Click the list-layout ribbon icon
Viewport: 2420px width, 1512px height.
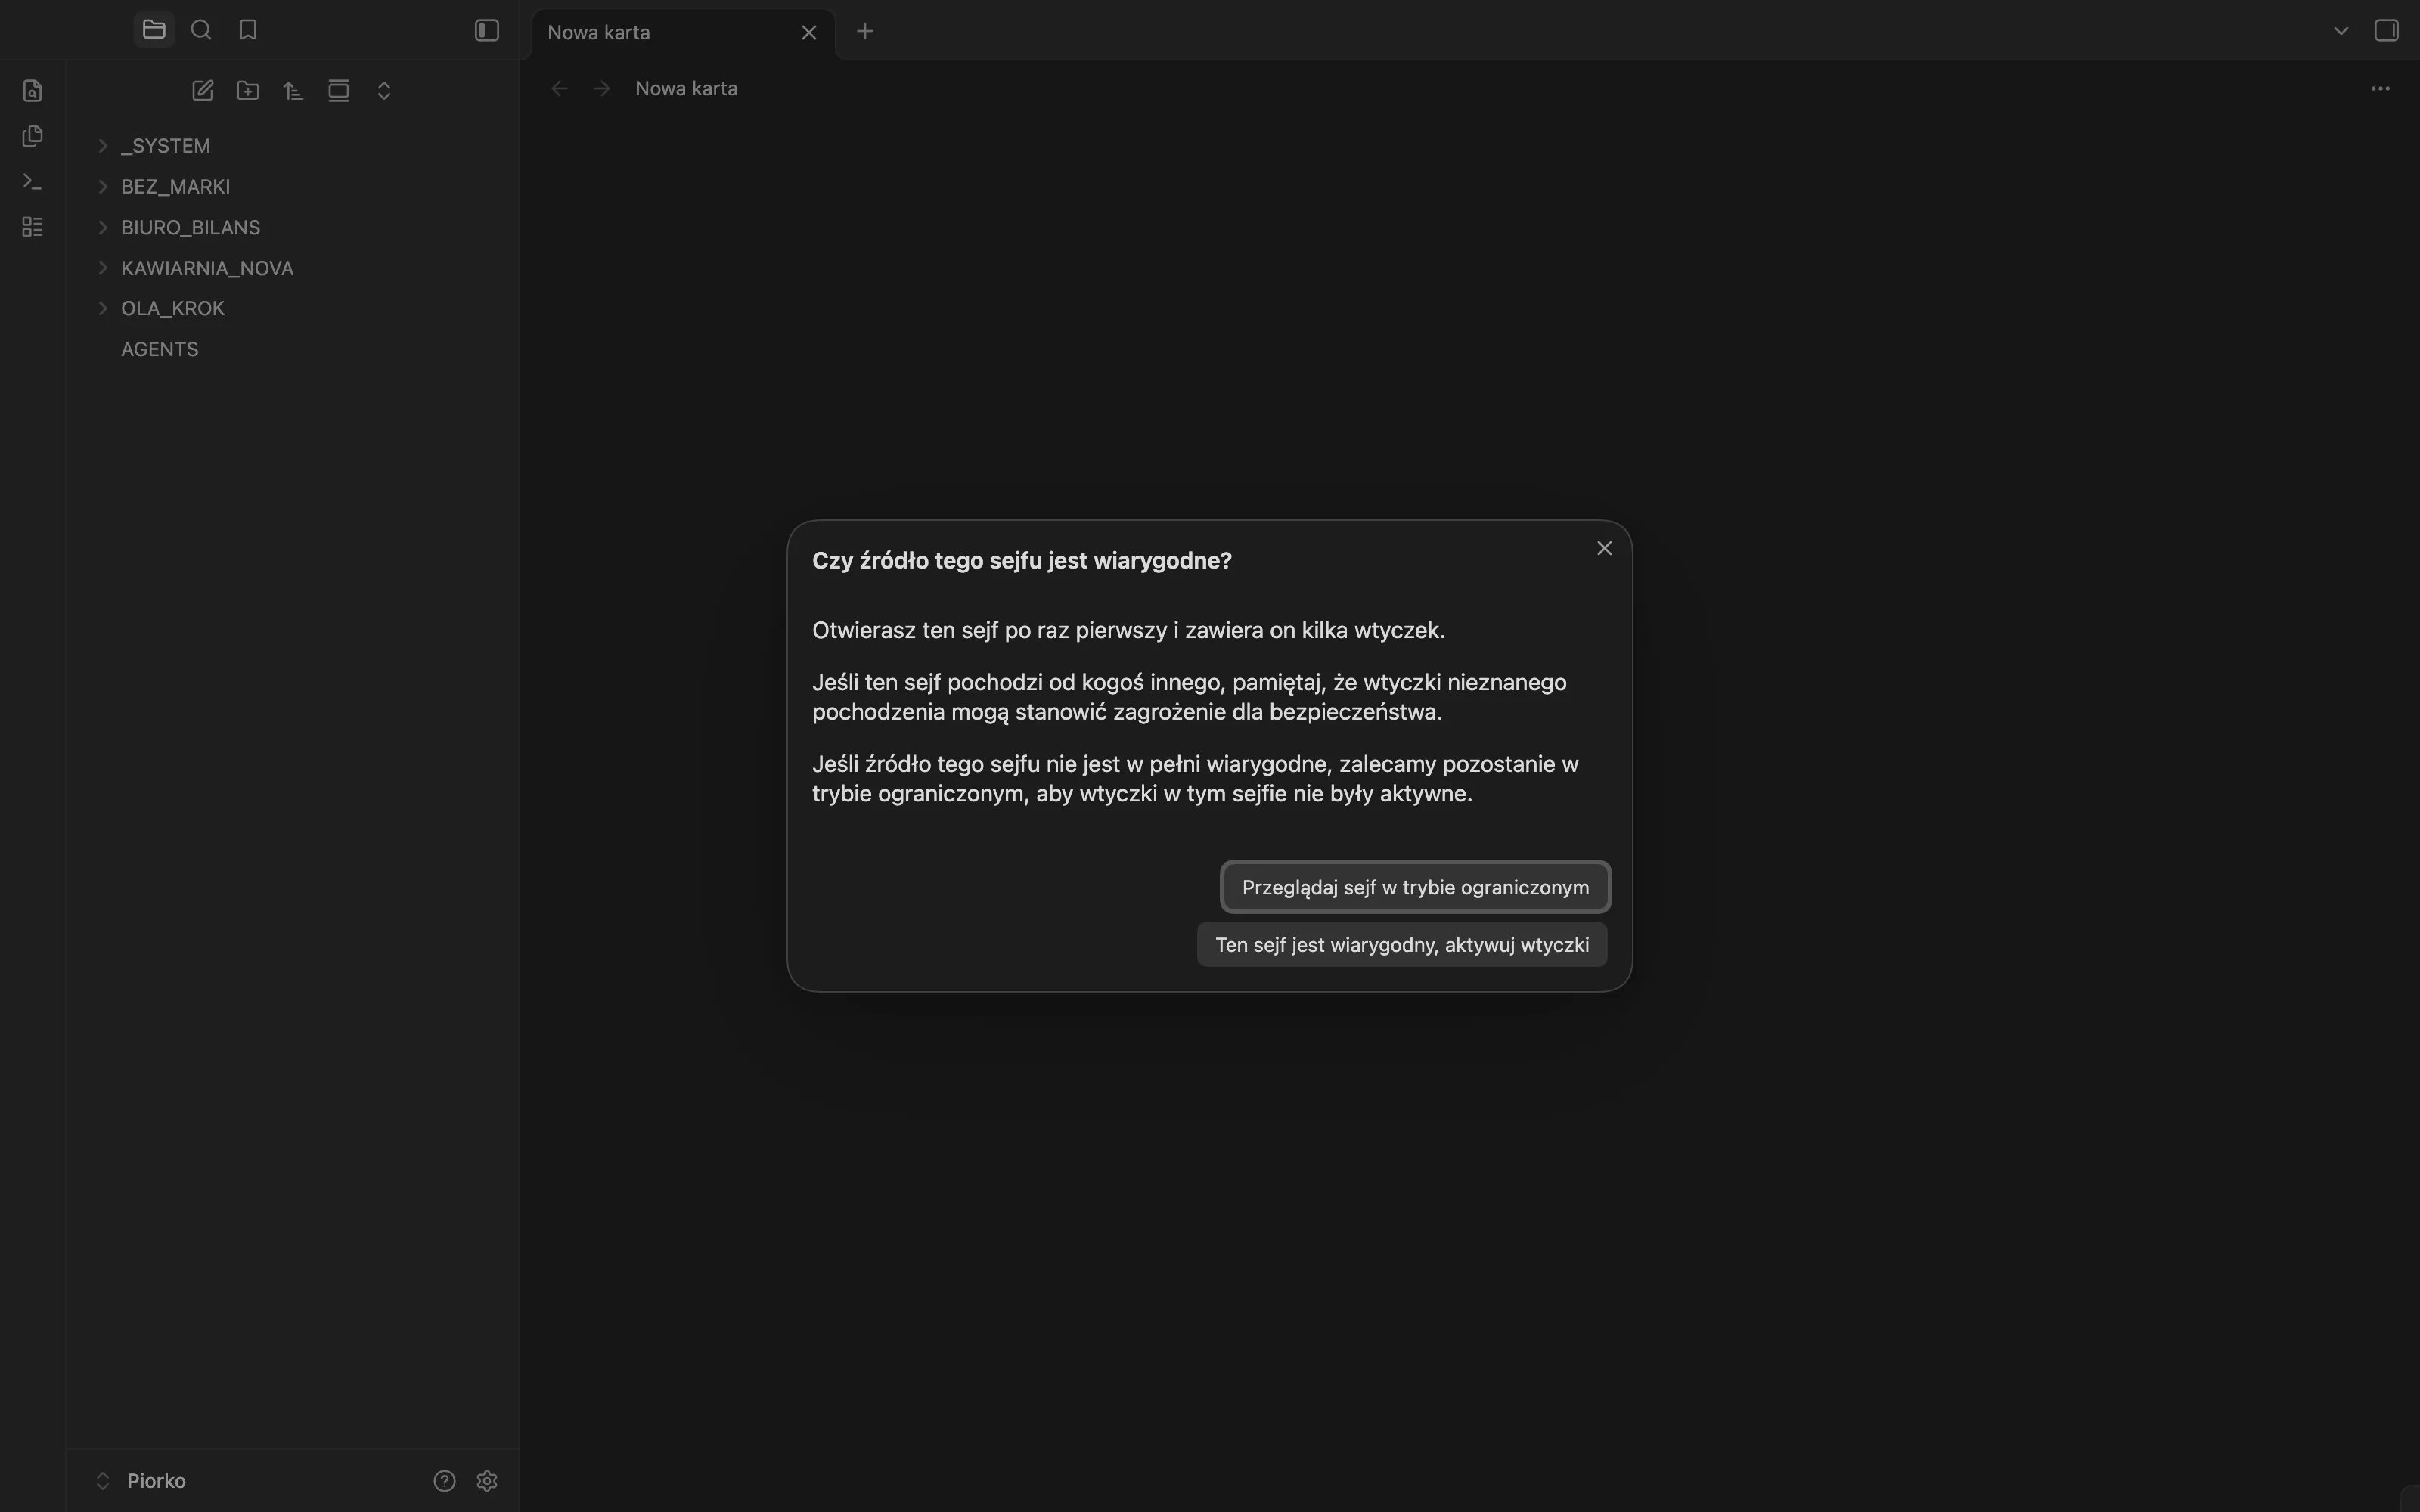tap(32, 227)
